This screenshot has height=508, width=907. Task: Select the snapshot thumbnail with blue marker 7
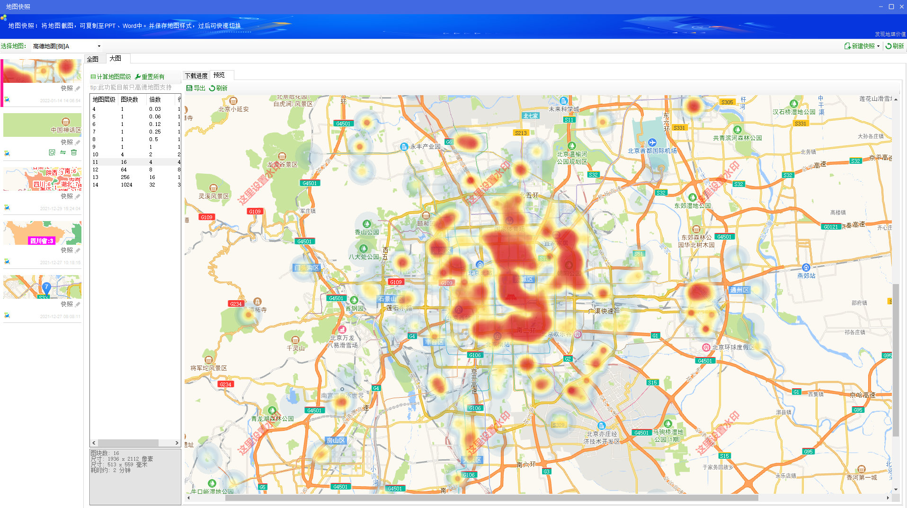(x=42, y=287)
